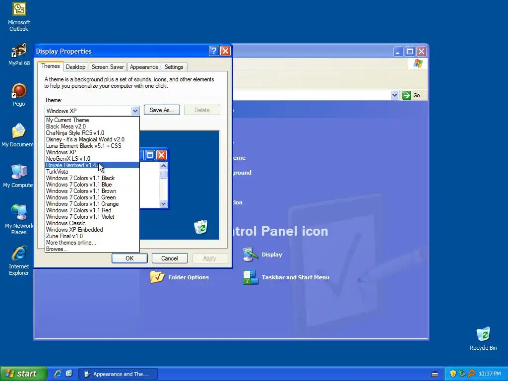508x381 pixels.
Task: Open My Computer desktop icon
Action: click(x=17, y=176)
